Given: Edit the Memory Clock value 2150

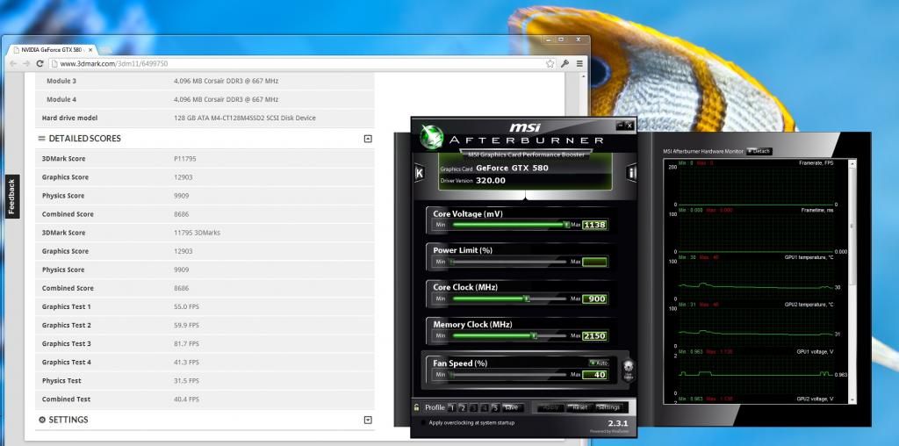Looking at the screenshot, I should 594,336.
